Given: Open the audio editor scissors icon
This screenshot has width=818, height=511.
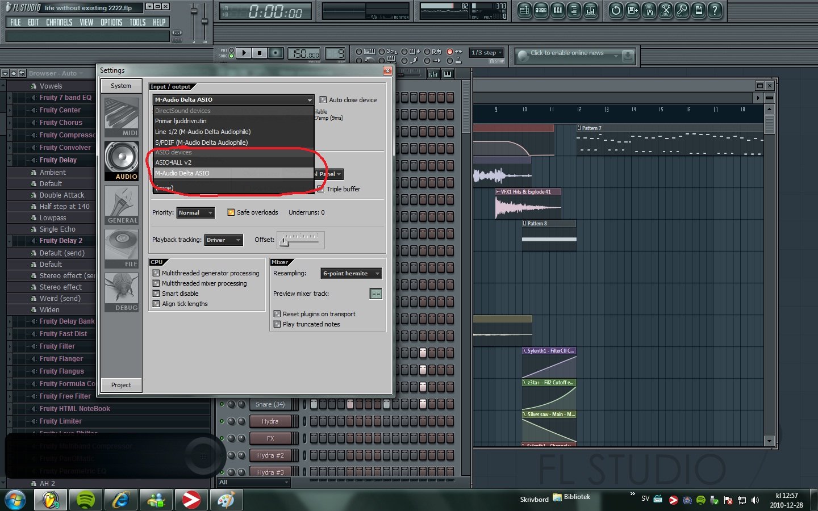Looking at the screenshot, I should coord(665,10).
